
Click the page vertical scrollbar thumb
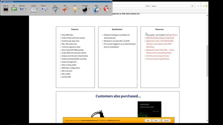[x=207, y=61]
